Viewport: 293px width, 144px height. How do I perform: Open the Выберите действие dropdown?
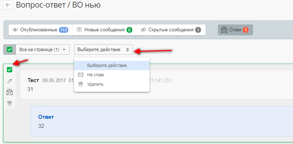[x=103, y=50]
